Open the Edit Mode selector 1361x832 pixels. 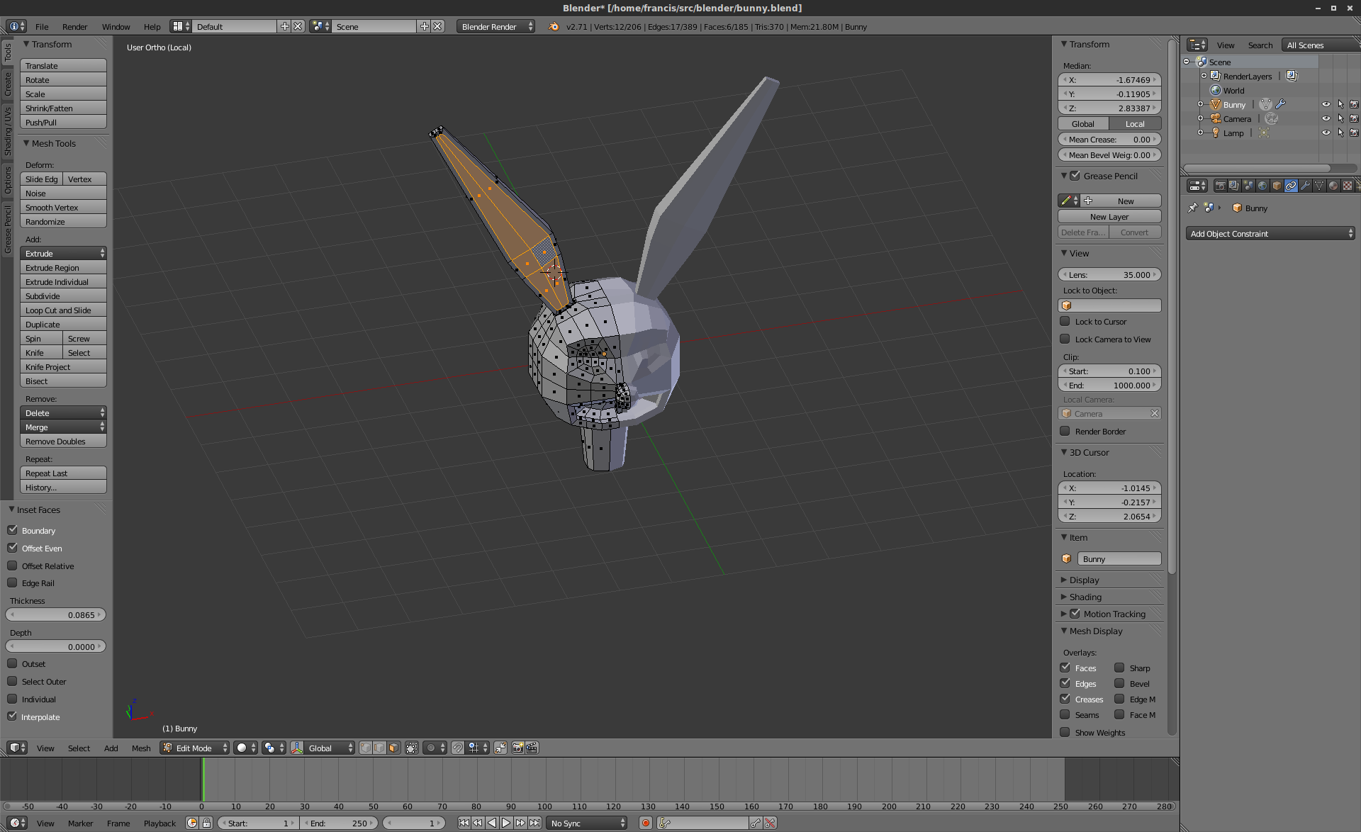tap(195, 748)
